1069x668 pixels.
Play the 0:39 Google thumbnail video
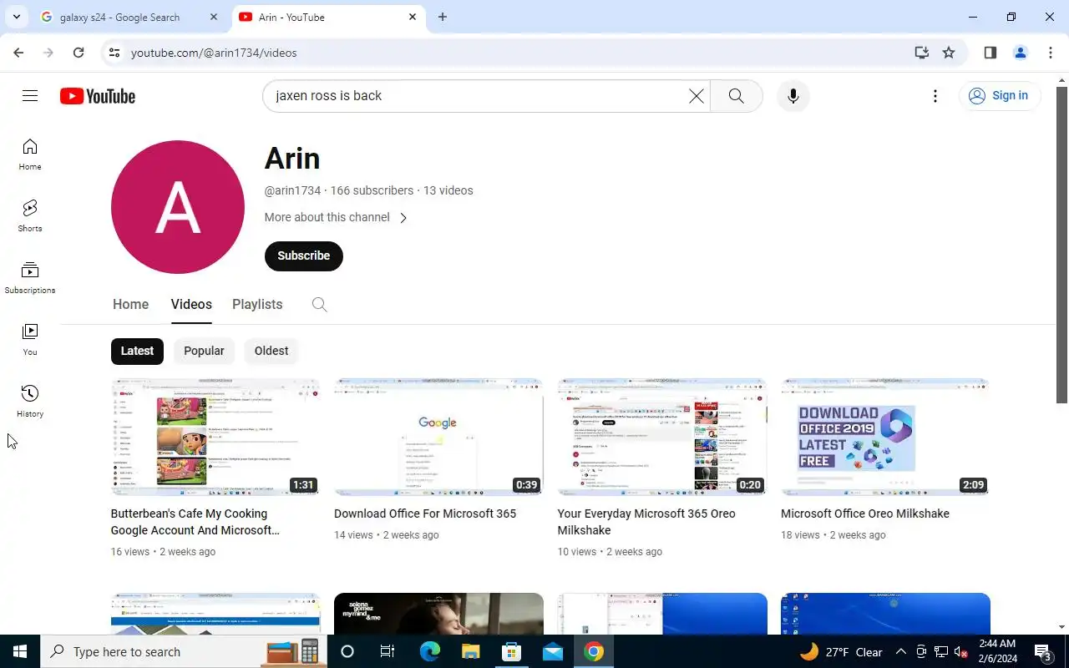pos(438,437)
